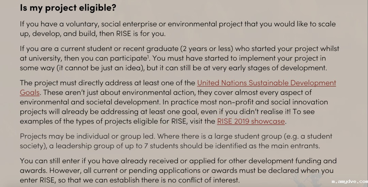Screen dimensions: 368x187
Task: Click the 'Is my project eligible?' heading
Action: (68, 7)
